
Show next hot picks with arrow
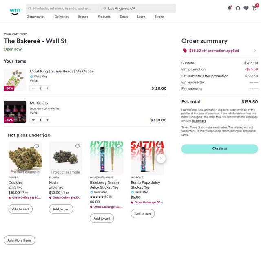[x=161, y=158]
